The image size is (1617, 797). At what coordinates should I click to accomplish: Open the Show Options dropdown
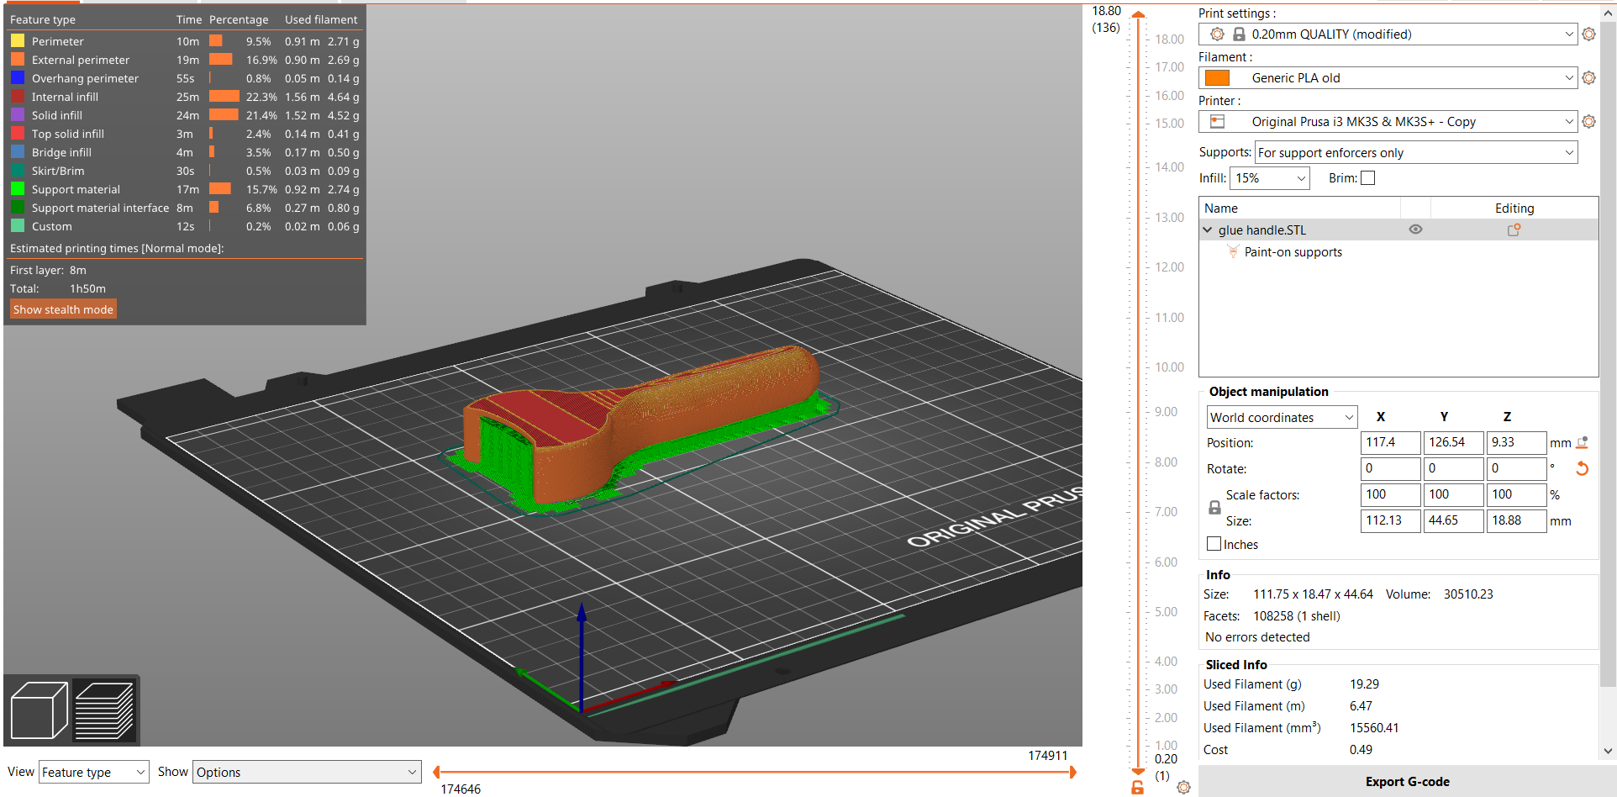coord(308,772)
